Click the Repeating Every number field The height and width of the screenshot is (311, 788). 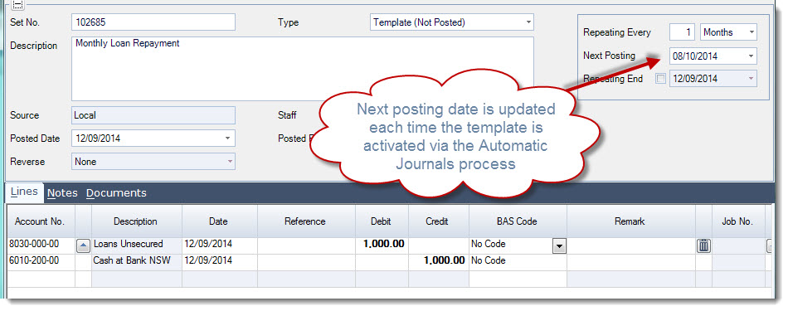[683, 32]
